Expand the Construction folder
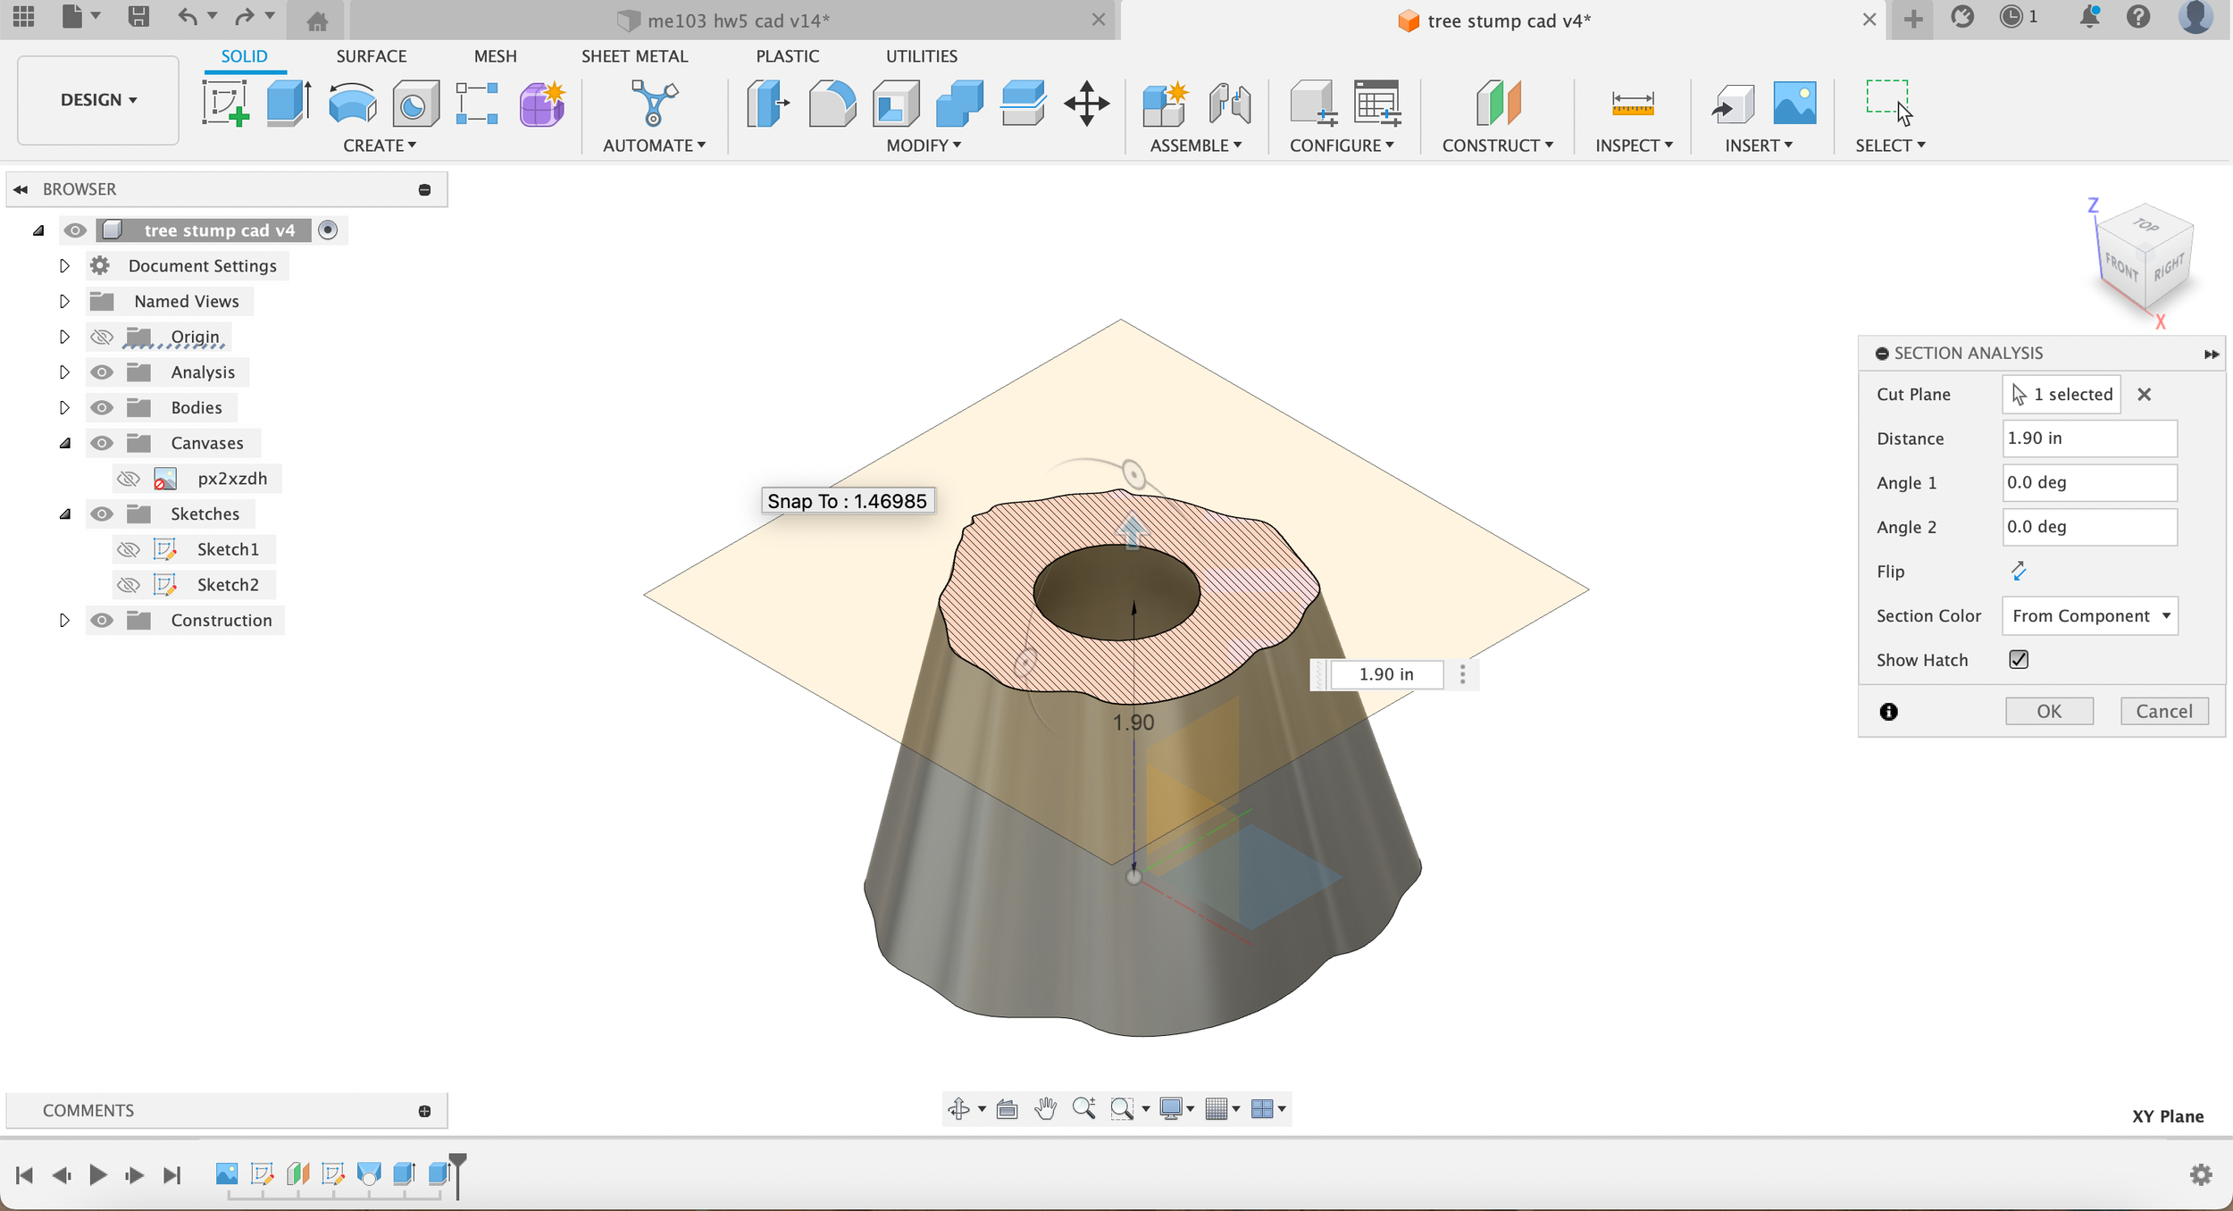This screenshot has width=2233, height=1211. point(64,620)
